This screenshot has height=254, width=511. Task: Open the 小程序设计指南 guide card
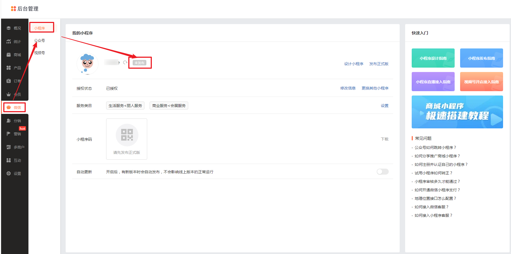[x=433, y=58]
